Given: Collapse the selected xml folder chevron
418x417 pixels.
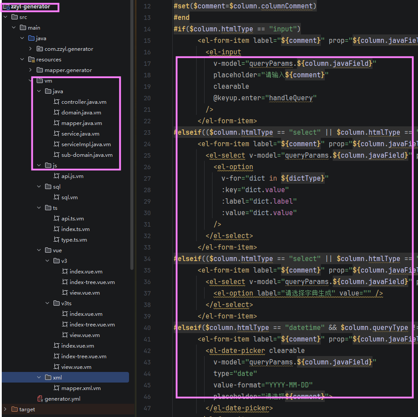Looking at the screenshot, I should (39, 377).
